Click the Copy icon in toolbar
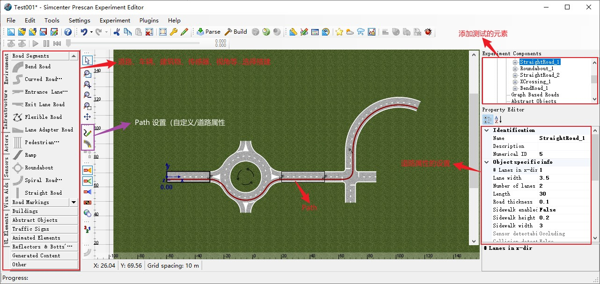This screenshot has width=600, height=284. pos(127,32)
